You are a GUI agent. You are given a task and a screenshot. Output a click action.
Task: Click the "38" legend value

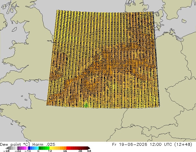(80, 151)
